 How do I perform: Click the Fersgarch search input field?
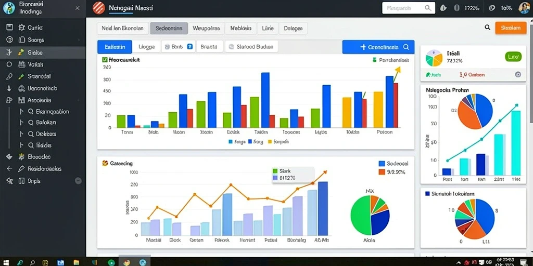pos(409,8)
